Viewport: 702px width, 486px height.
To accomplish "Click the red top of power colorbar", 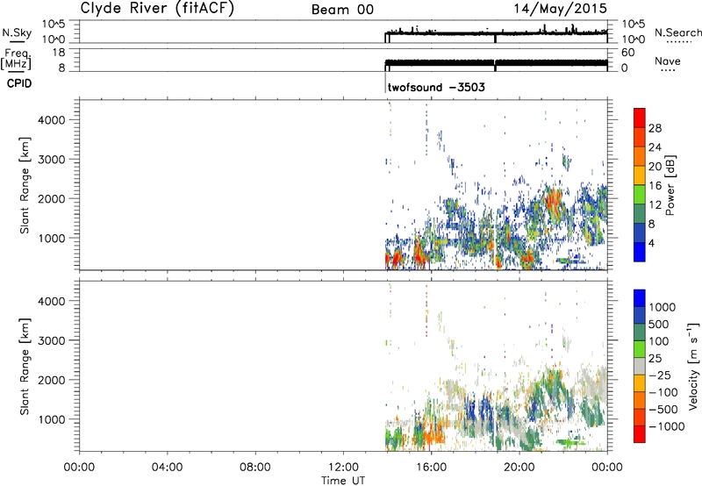I will click(x=640, y=118).
